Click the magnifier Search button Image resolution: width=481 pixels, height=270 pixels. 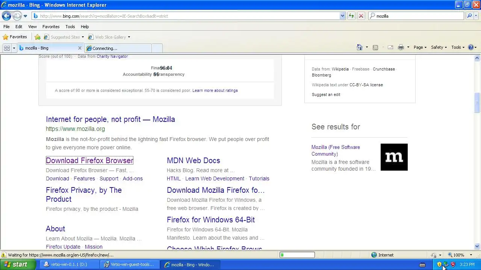coord(469,16)
